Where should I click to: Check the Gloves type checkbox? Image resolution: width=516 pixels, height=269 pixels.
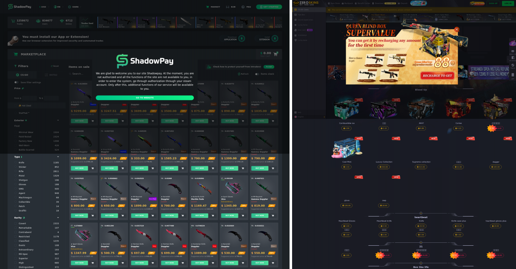click(x=16, y=184)
